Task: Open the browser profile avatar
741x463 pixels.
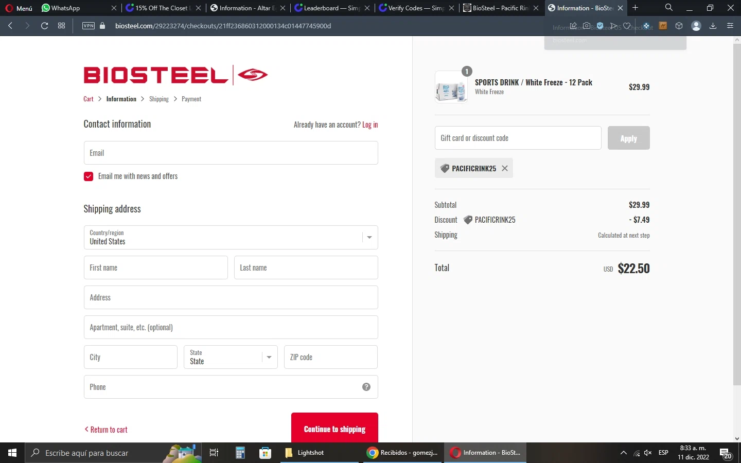Action: pos(696,26)
